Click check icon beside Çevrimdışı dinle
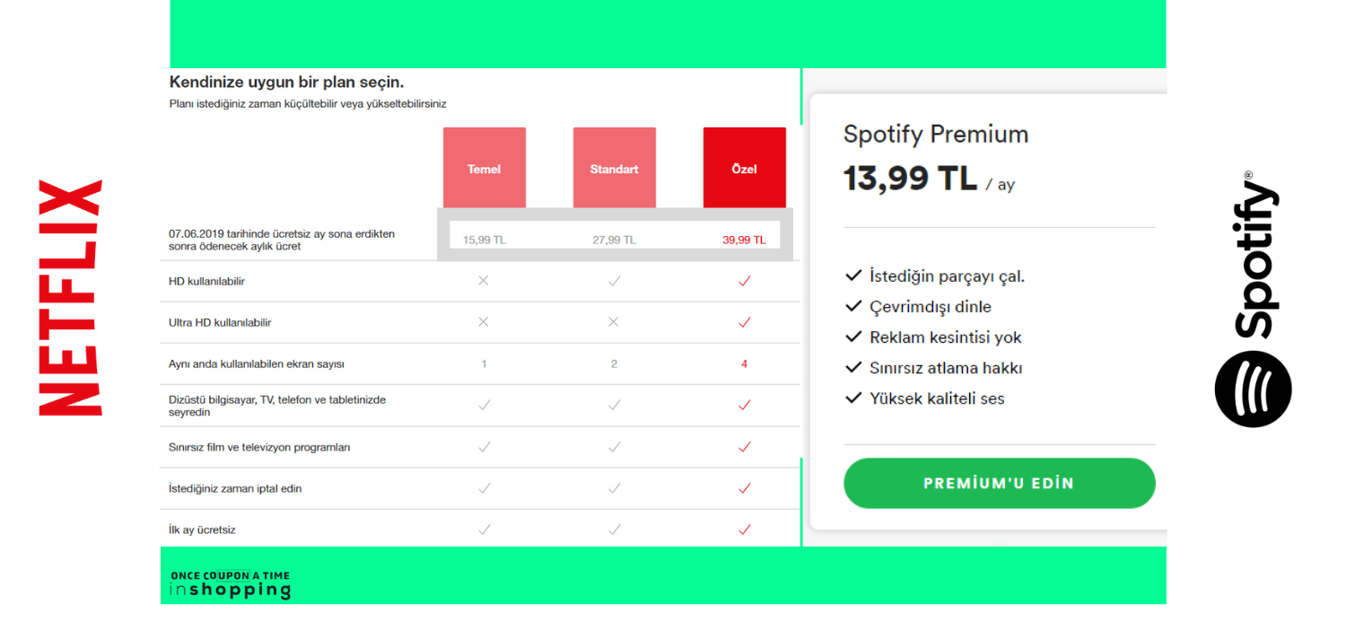Viewport: 1346px width, 630px height. pos(853,306)
